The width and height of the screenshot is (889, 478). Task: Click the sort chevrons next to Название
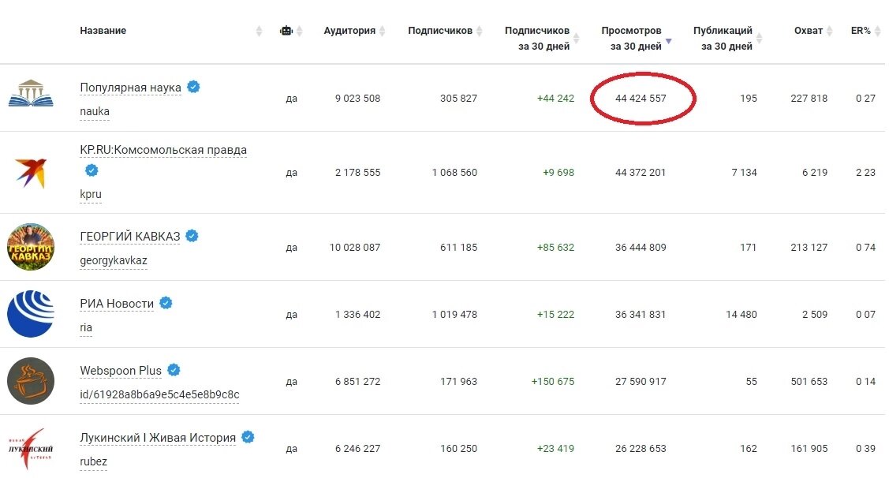[258, 30]
